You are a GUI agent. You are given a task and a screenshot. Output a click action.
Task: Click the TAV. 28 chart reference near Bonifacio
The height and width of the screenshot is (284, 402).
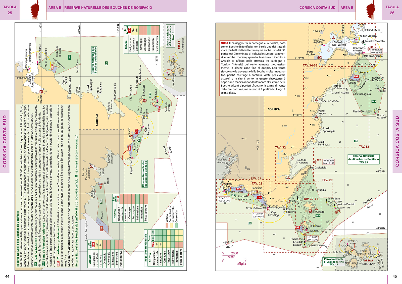coord(257,184)
